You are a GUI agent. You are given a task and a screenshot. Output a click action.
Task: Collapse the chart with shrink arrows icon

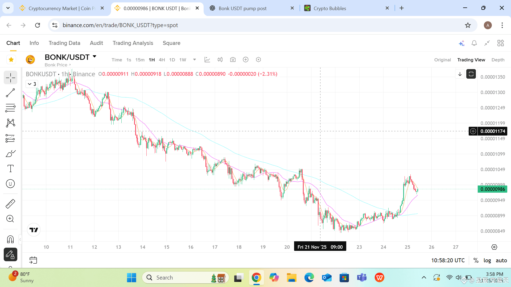point(487,43)
